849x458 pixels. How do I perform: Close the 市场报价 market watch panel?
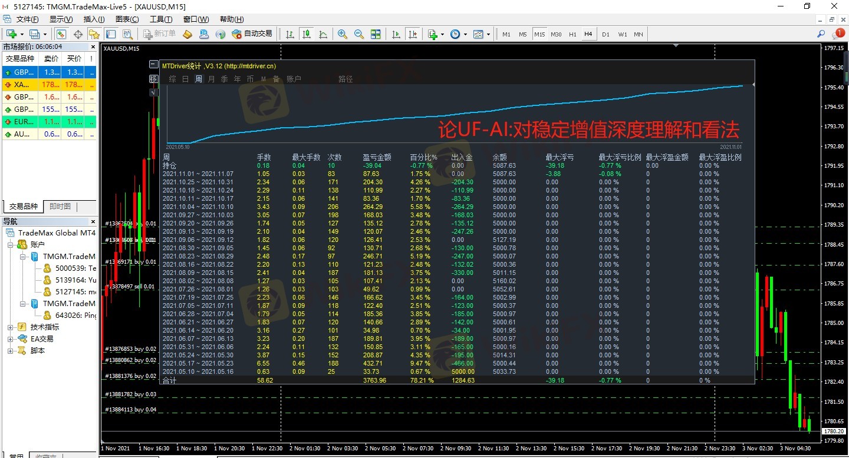(93, 47)
